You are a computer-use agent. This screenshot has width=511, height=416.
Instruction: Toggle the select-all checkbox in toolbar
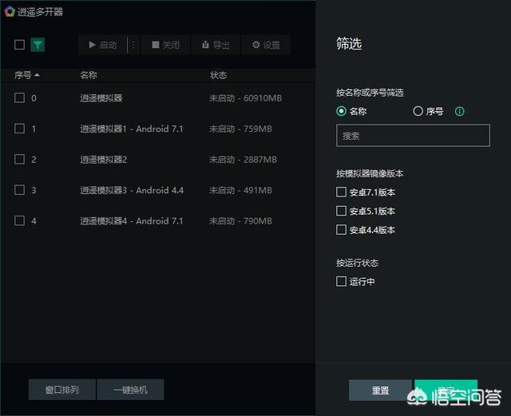coord(19,46)
